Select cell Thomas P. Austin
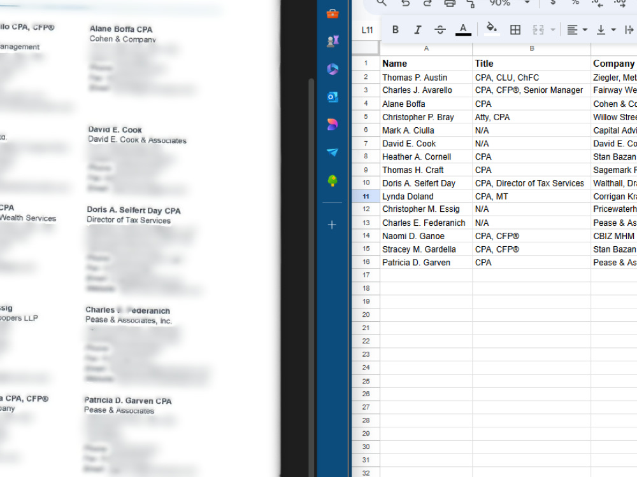The height and width of the screenshot is (477, 637). 426,77
